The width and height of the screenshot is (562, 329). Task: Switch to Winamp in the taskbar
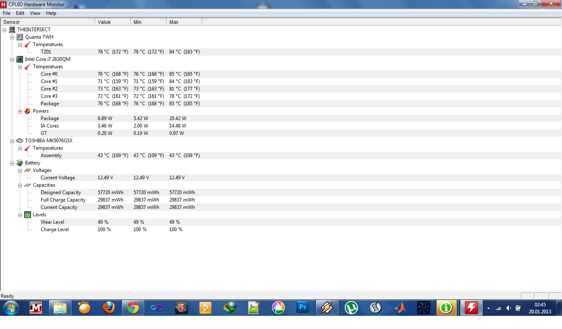[x=327, y=308]
